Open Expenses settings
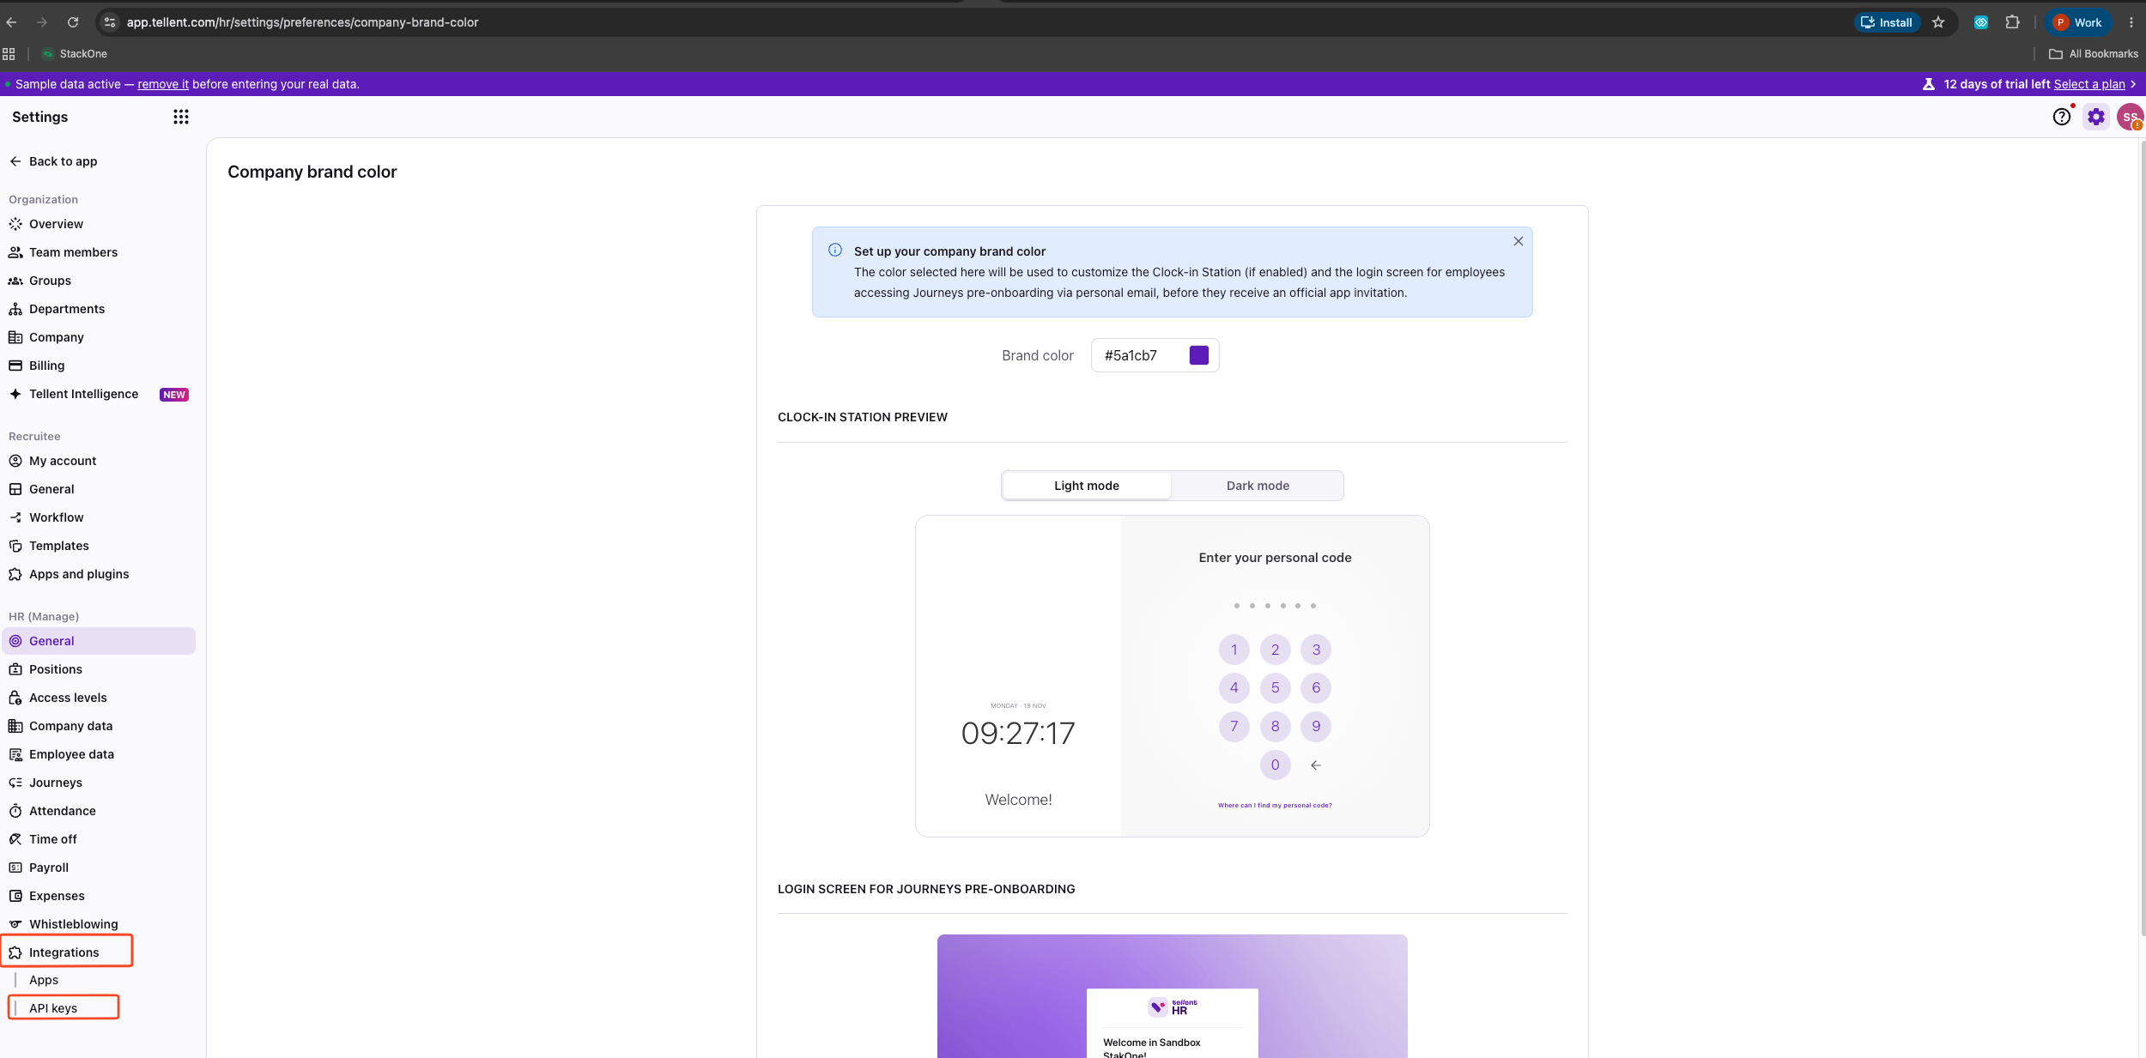The height and width of the screenshot is (1058, 2146). [x=99, y=896]
